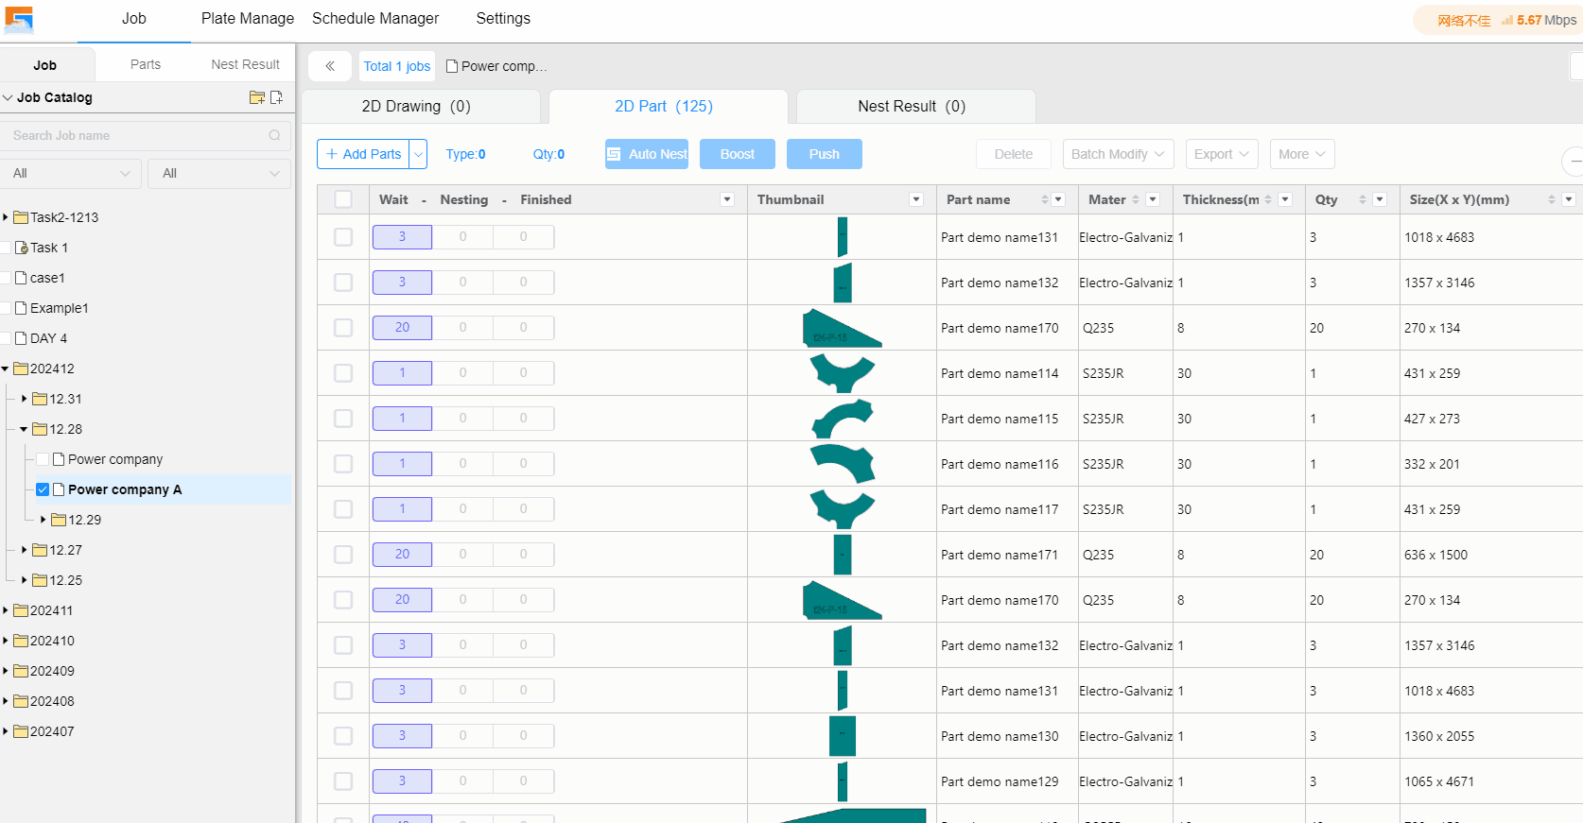Click the new folder icon in Job Catalog
Screen dimensions: 1583x823
256,97
